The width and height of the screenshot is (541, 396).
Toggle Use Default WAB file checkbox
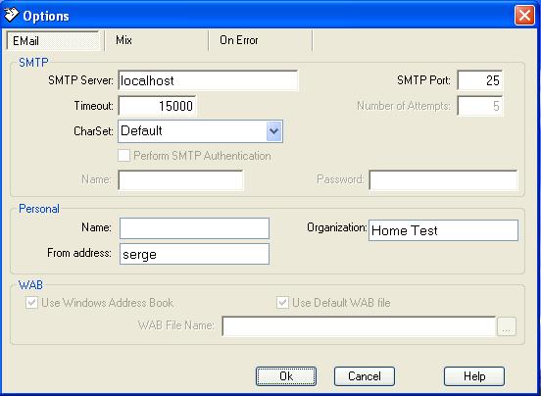coord(282,303)
